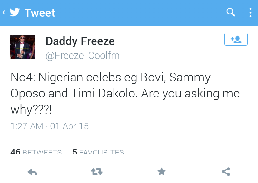258x183 pixels.
Task: Tap the Twitter bird logo
Action: [15, 13]
